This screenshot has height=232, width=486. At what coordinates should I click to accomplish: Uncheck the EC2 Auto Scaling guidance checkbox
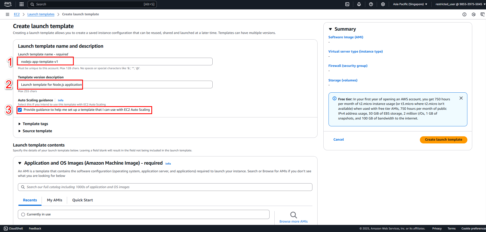click(20, 110)
